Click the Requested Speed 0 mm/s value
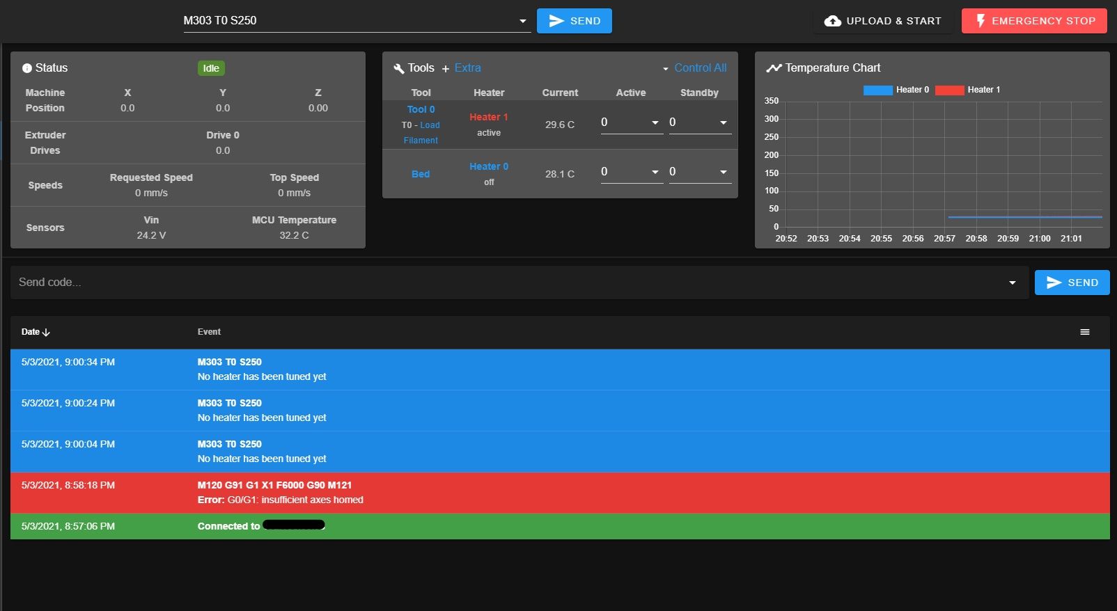The image size is (1117, 611). tap(151, 193)
